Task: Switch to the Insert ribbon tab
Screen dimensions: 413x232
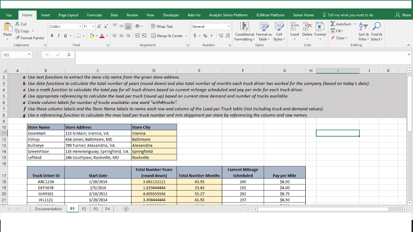Action: click(x=45, y=15)
